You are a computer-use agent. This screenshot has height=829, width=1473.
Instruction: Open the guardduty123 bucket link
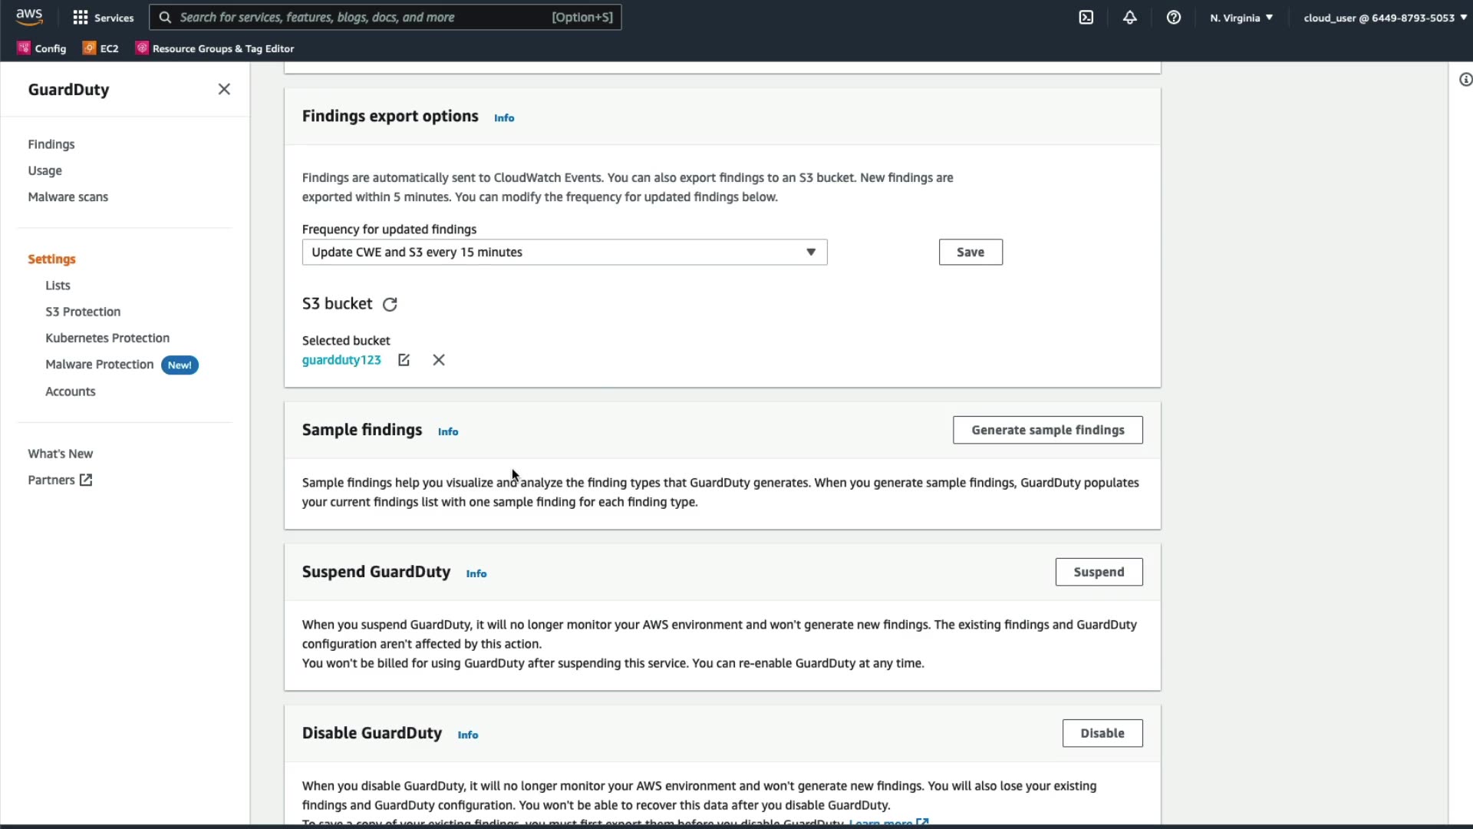(341, 360)
